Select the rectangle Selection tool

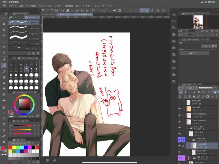point(4,41)
